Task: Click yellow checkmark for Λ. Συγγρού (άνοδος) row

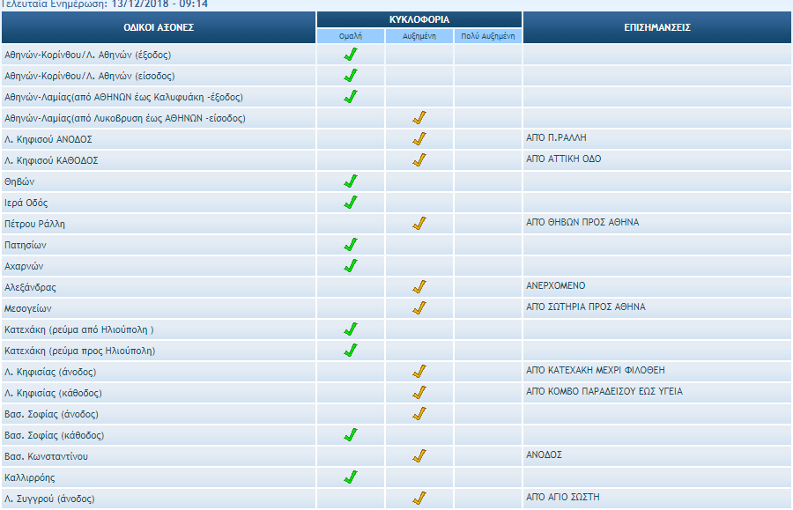Action: coord(419,499)
